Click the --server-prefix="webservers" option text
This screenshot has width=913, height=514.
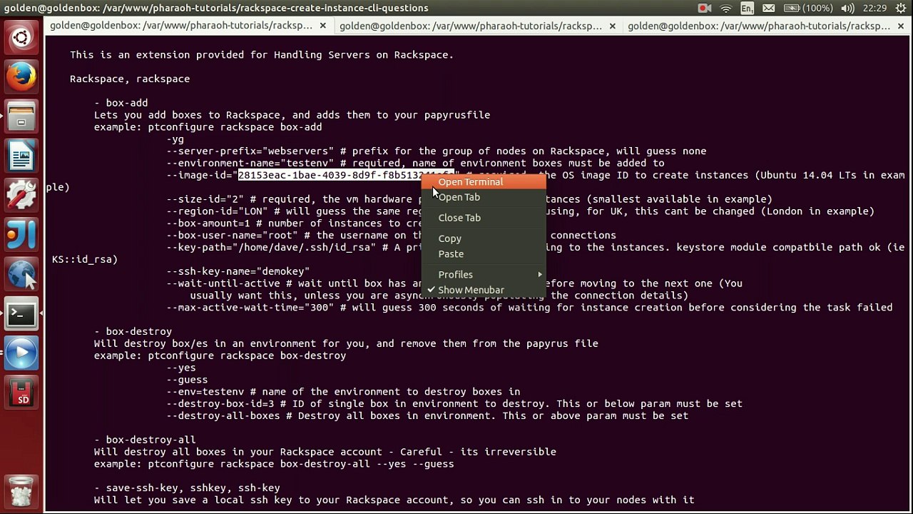click(x=250, y=151)
